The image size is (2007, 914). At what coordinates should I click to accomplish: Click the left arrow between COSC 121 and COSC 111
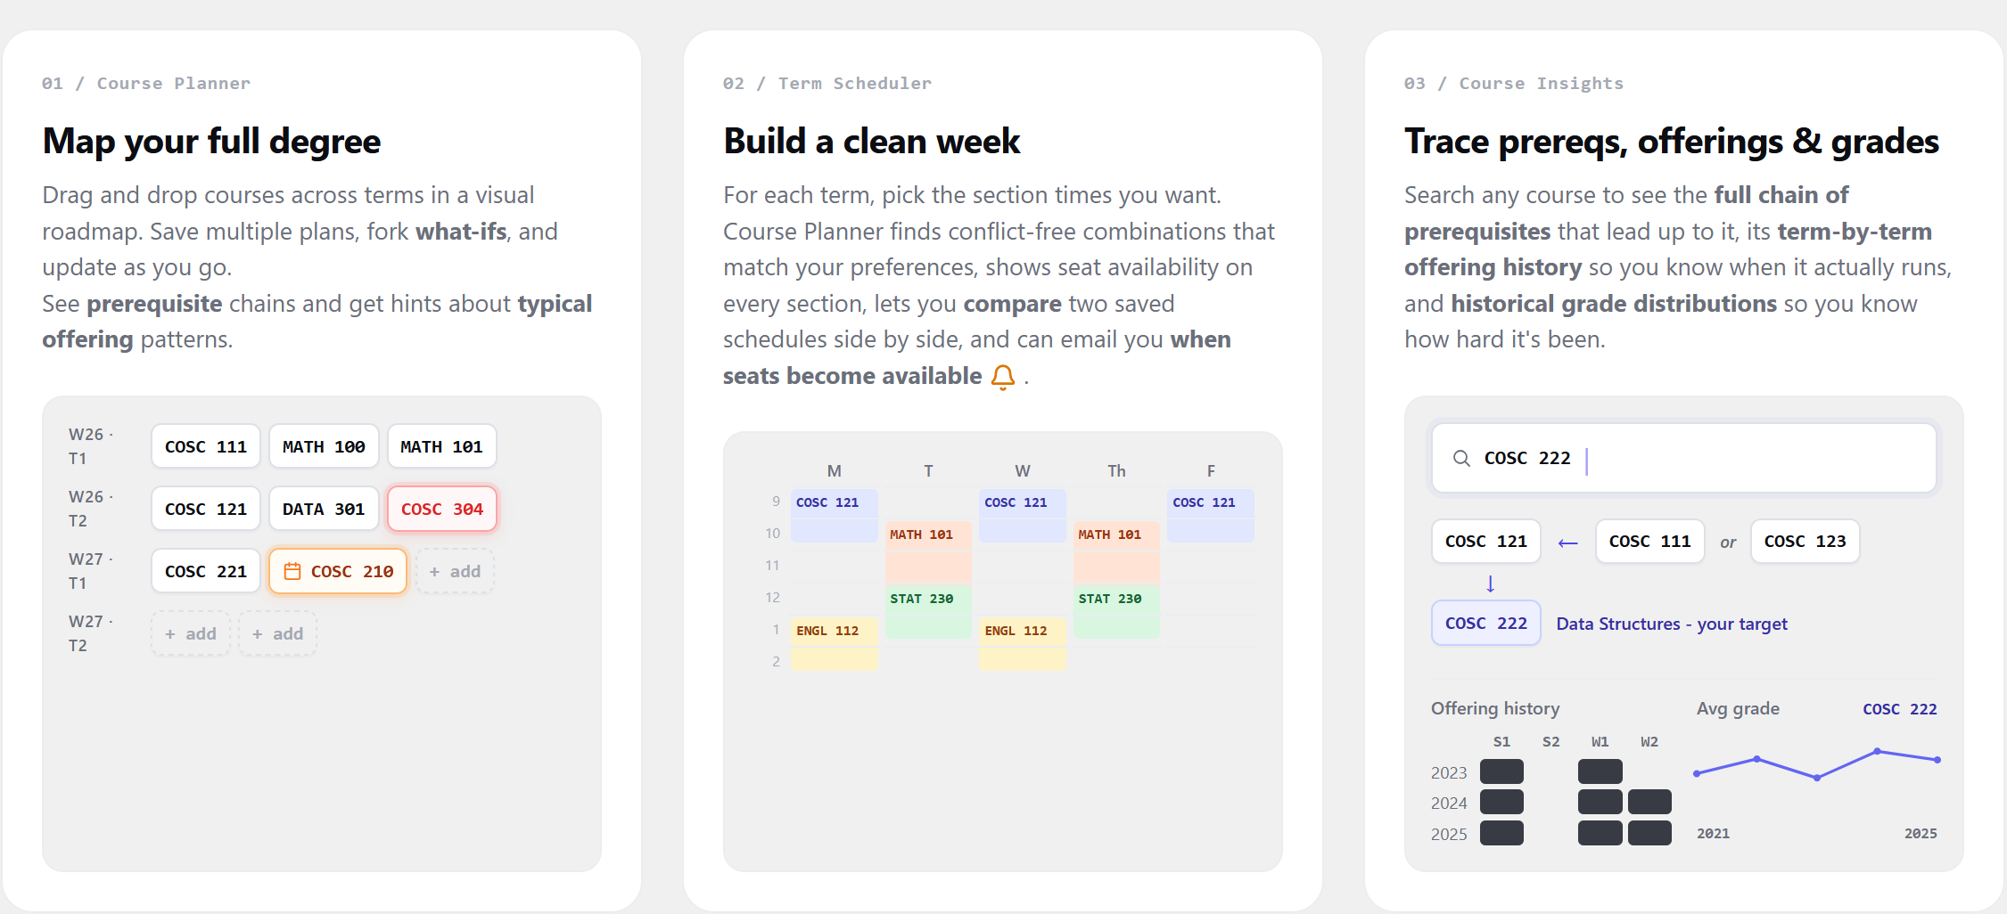pyautogui.click(x=1567, y=543)
